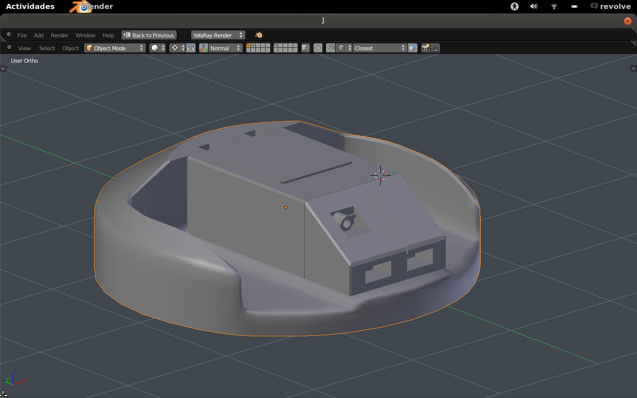The height and width of the screenshot is (398, 637).
Task: Open the pivot point selector icon
Action: [x=175, y=48]
